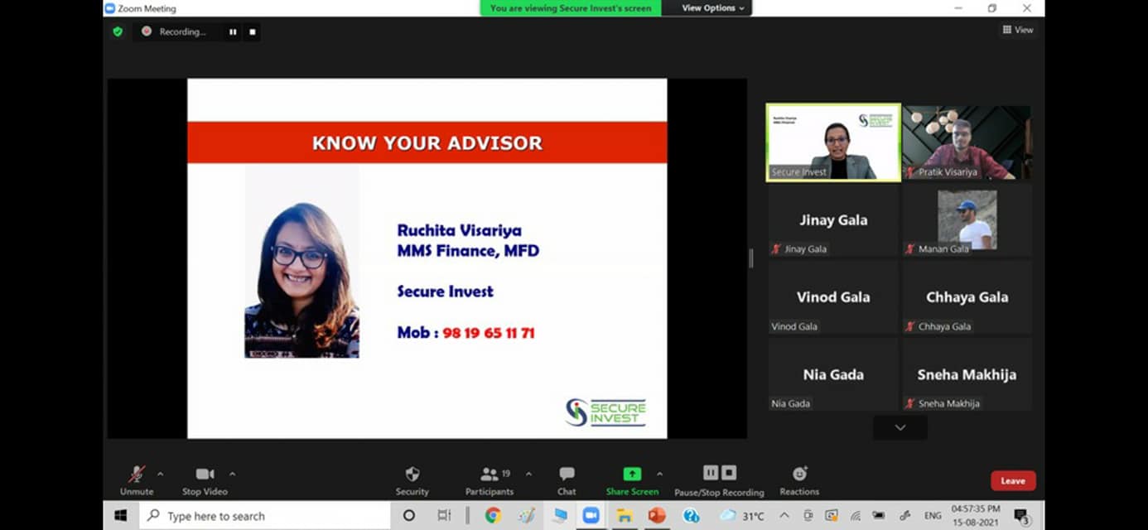This screenshot has height=530, width=1148.
Task: Pause recording from the top recording indicator
Action: pyautogui.click(x=233, y=31)
